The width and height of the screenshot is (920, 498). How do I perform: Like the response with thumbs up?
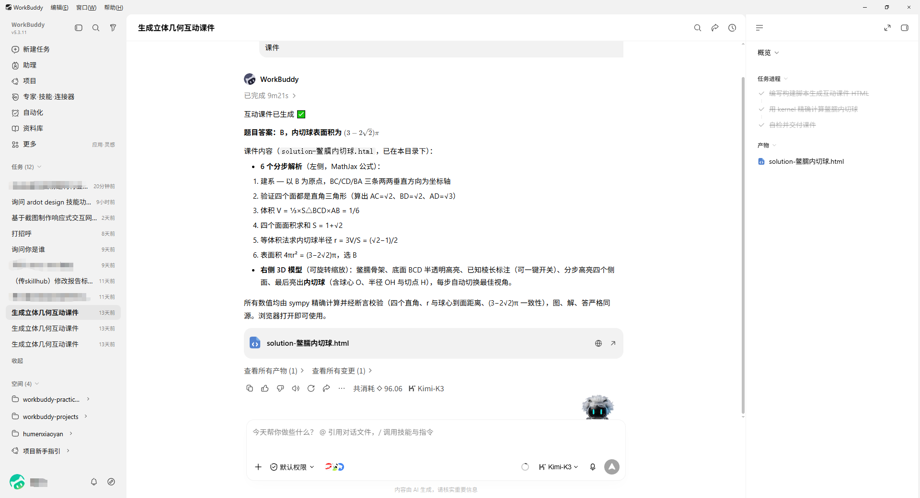(265, 388)
